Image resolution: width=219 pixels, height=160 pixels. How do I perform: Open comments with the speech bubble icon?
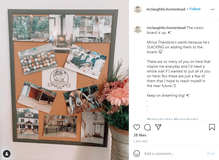pos(147,127)
